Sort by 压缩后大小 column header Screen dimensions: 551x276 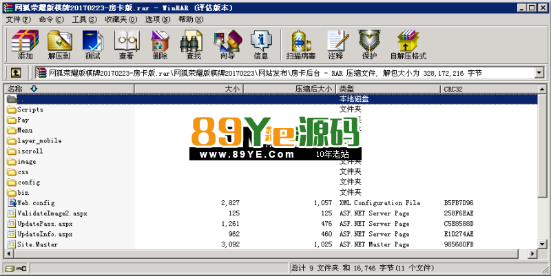pos(289,89)
